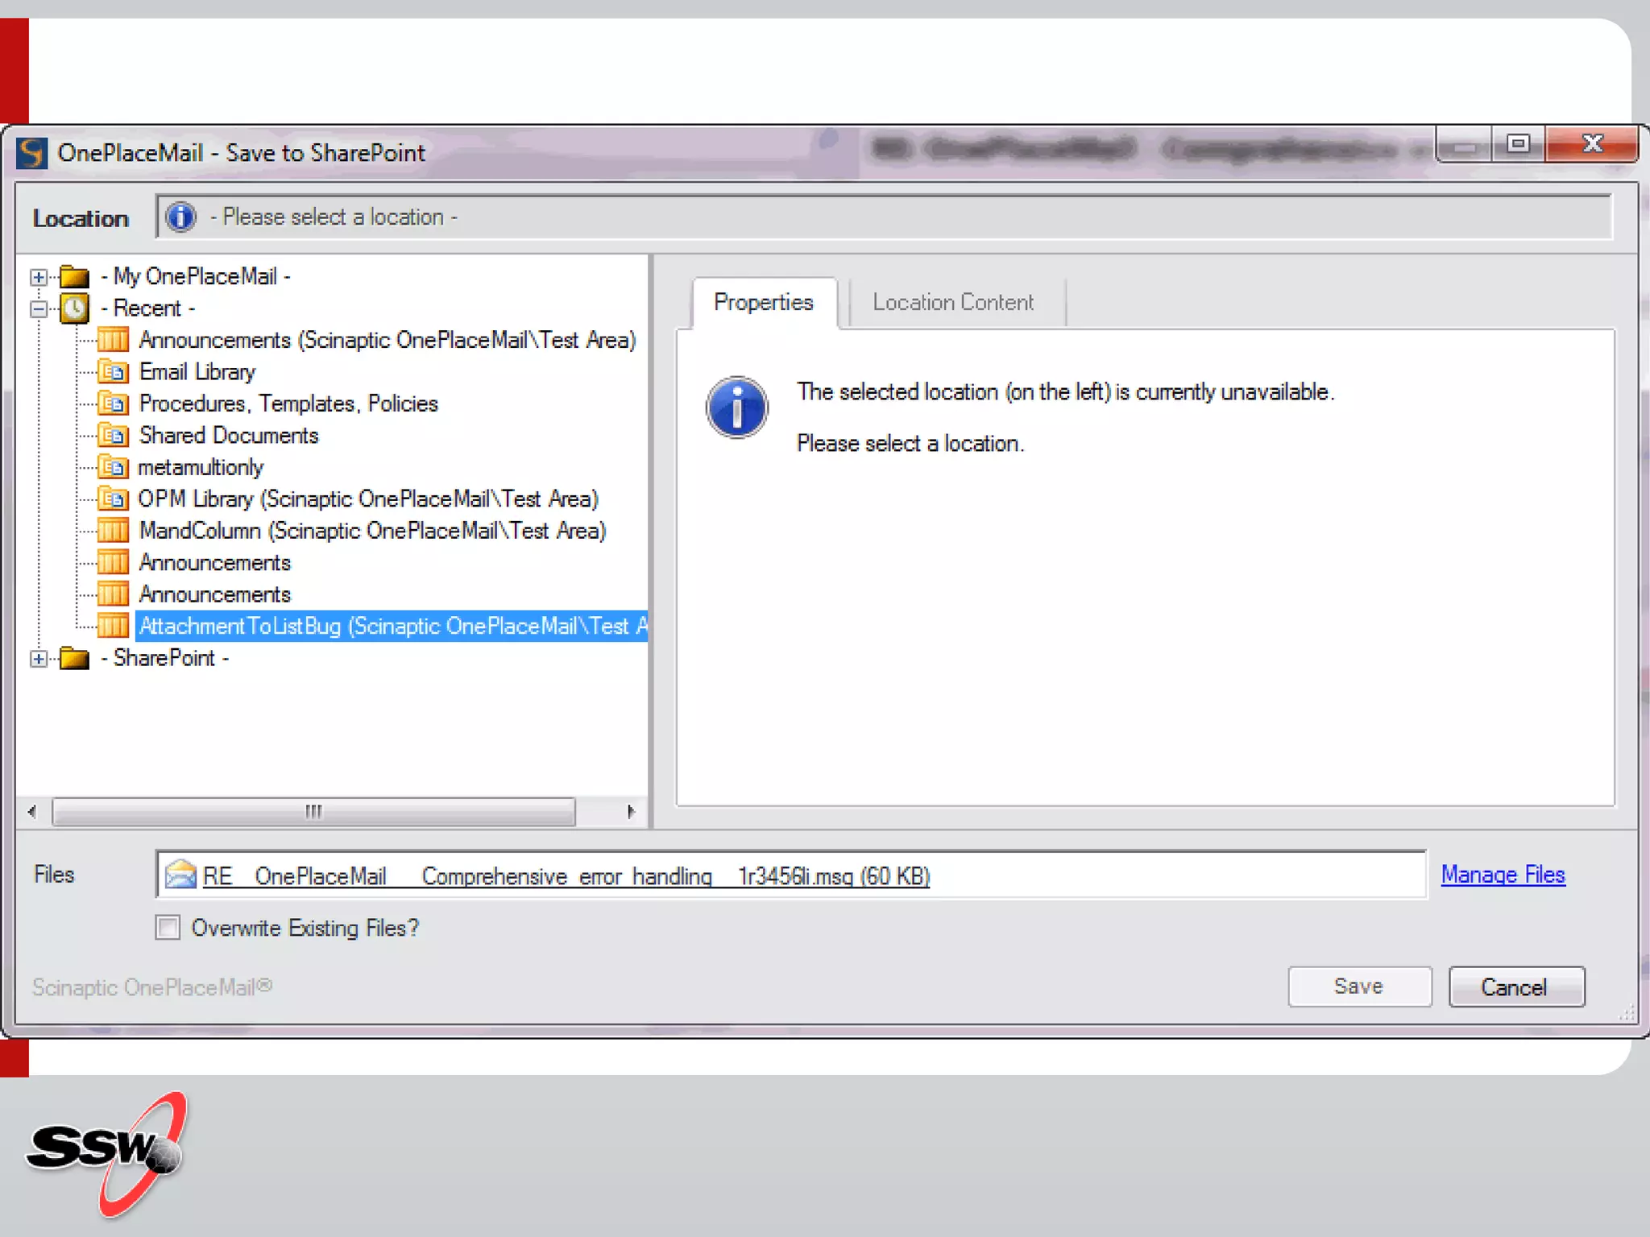This screenshot has width=1650, height=1237.
Task: Click the email envelope icon in Files field
Action: pos(180,875)
